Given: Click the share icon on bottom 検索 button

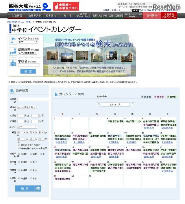Looking at the screenshot, I should (x=38, y=188).
